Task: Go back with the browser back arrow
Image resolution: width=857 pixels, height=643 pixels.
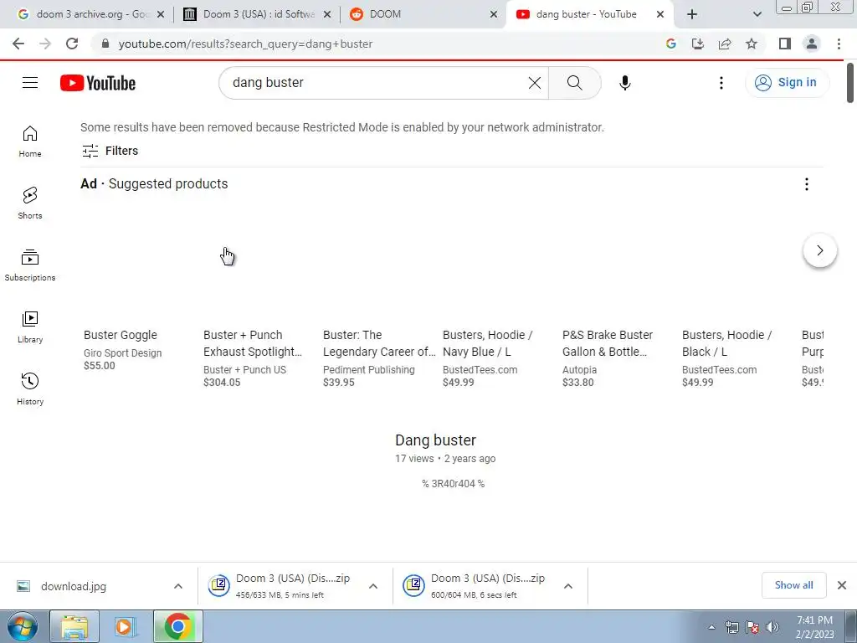Action: coord(18,44)
